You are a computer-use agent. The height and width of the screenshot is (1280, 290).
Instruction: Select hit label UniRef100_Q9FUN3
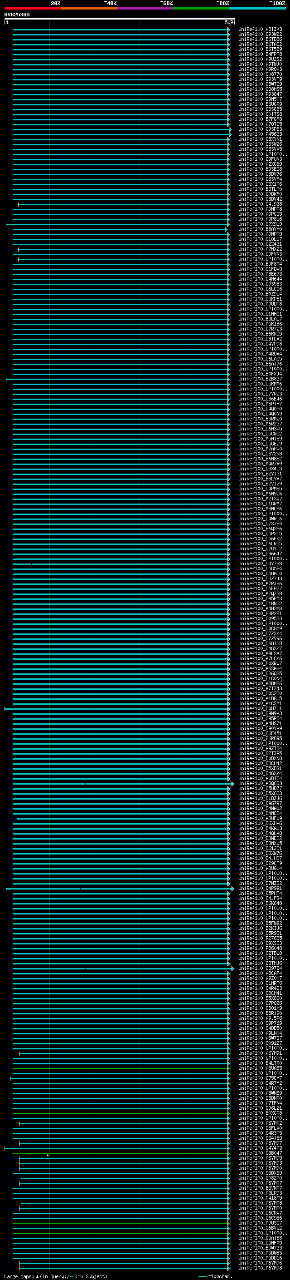click(x=260, y=159)
